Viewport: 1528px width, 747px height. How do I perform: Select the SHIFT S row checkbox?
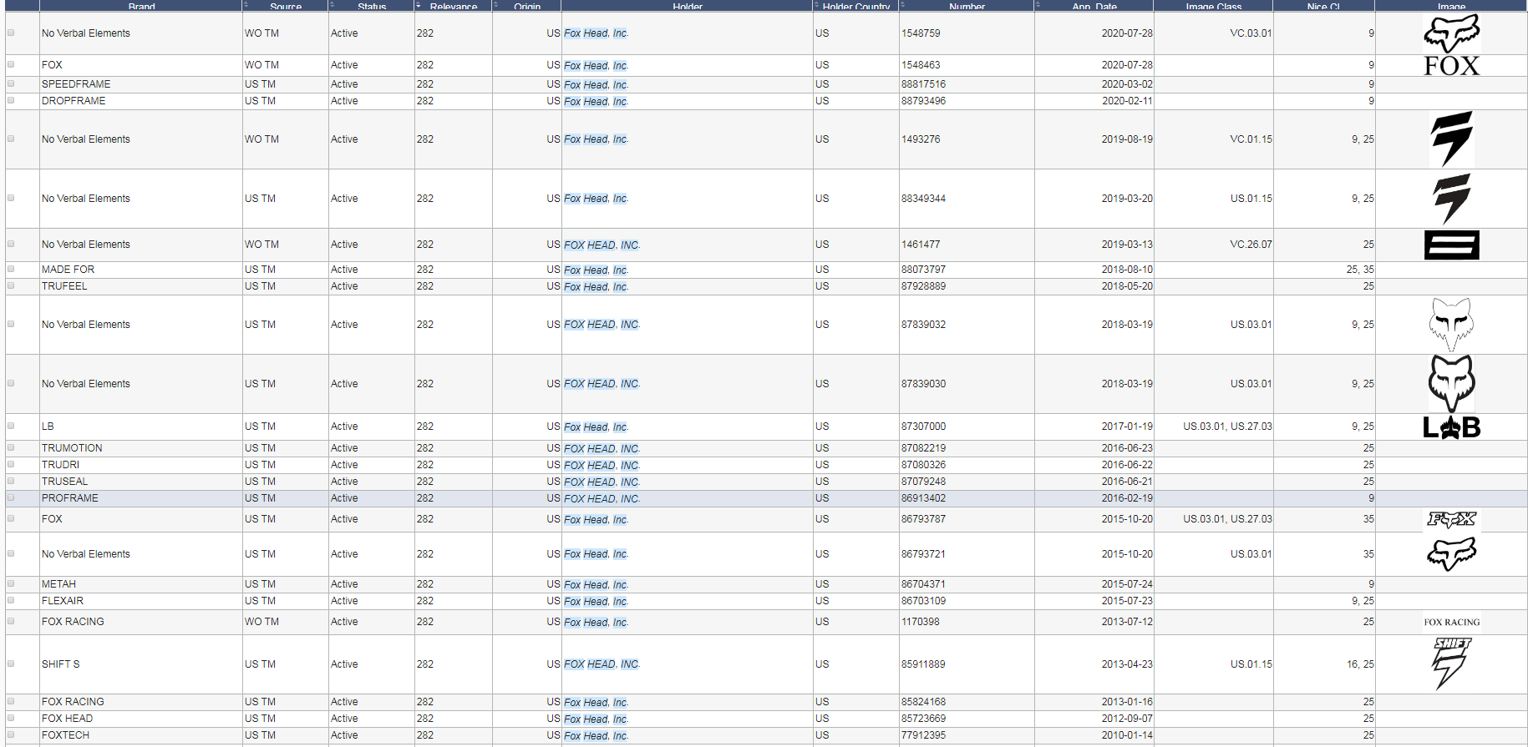11,664
